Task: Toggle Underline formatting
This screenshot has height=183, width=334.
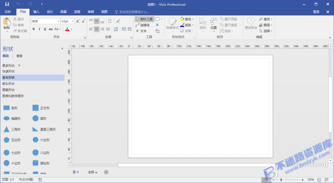Action: pos(45,29)
